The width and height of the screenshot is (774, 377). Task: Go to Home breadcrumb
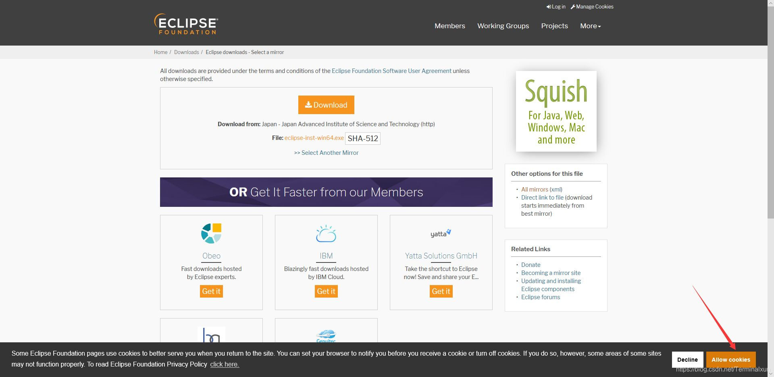pos(160,52)
